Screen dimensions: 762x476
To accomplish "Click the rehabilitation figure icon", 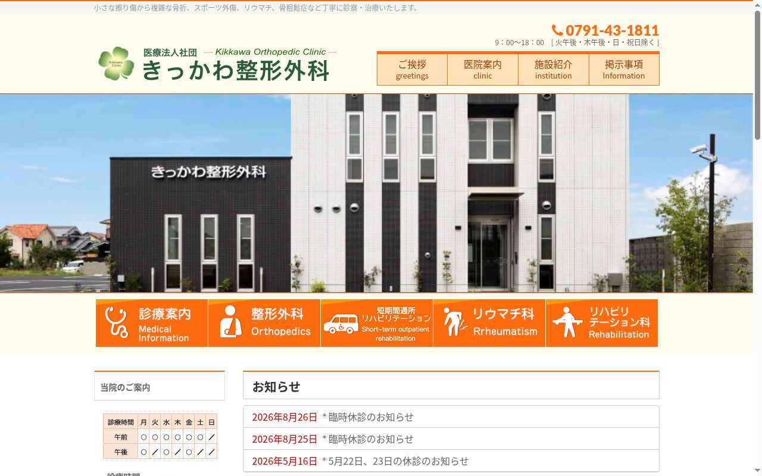I will click(x=567, y=322).
